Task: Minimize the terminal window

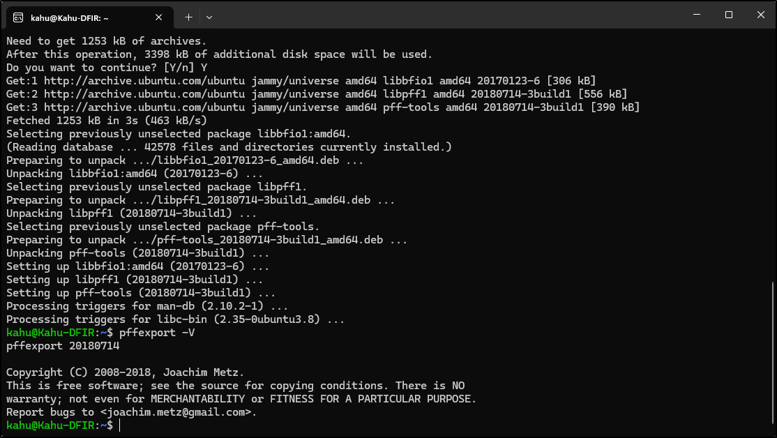Action: click(697, 15)
